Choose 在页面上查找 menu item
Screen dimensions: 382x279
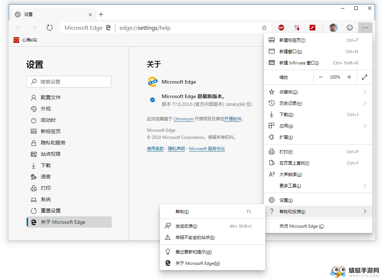coord(318,163)
